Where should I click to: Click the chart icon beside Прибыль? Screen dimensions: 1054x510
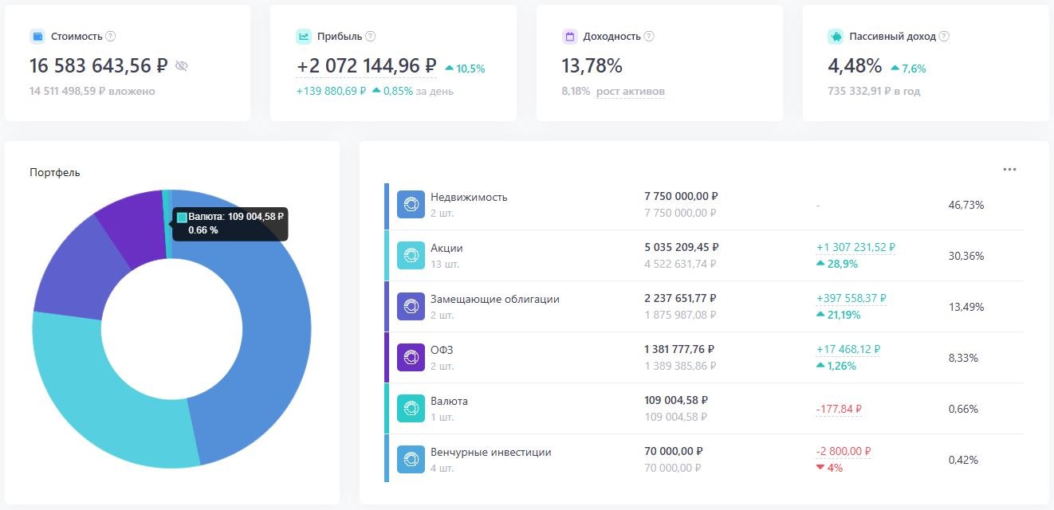pos(304,36)
